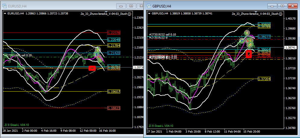Image resolution: width=300 pixels, height=138 pixels.
Task: Click GBPUSD OHLC header 1.38819 1.38858 1.38739 1.38741
Action: (191, 14)
